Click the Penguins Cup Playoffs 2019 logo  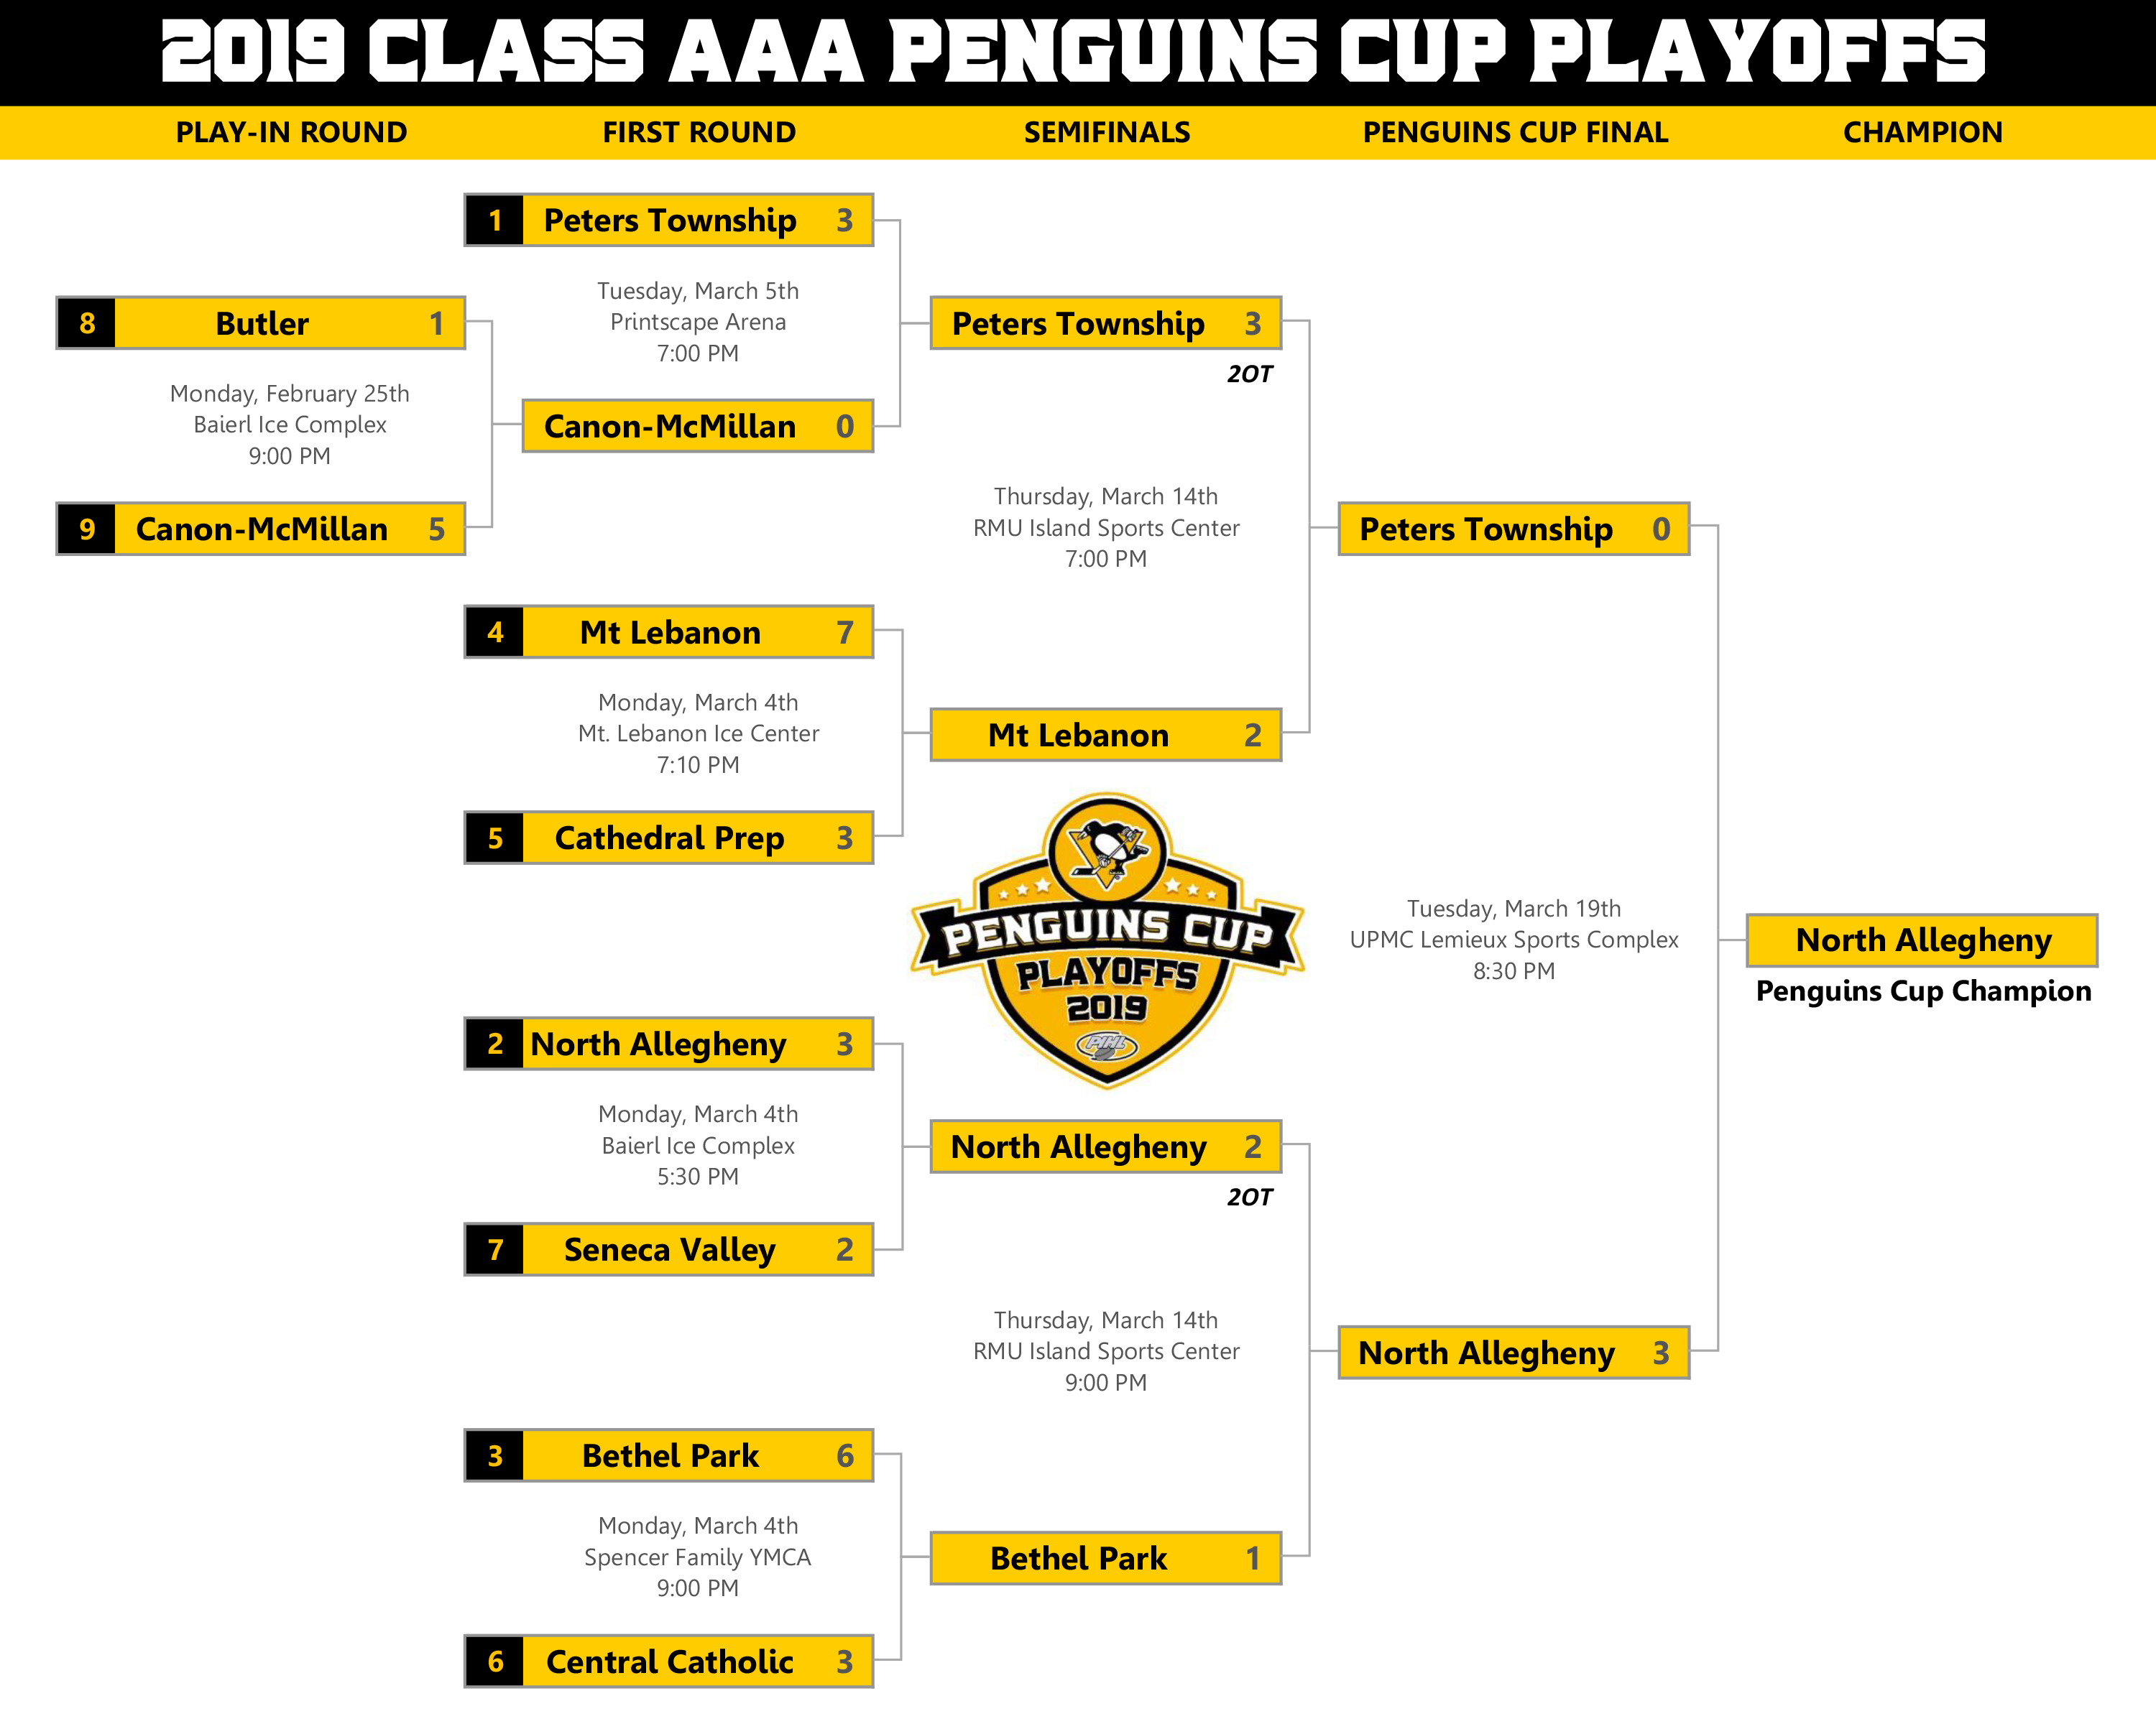[1107, 940]
